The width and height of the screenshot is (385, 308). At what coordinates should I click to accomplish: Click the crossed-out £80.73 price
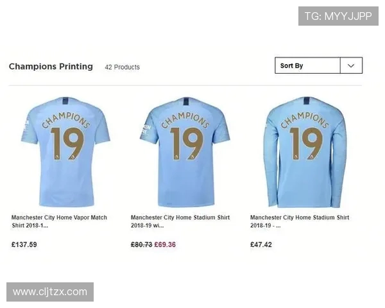pos(141,244)
